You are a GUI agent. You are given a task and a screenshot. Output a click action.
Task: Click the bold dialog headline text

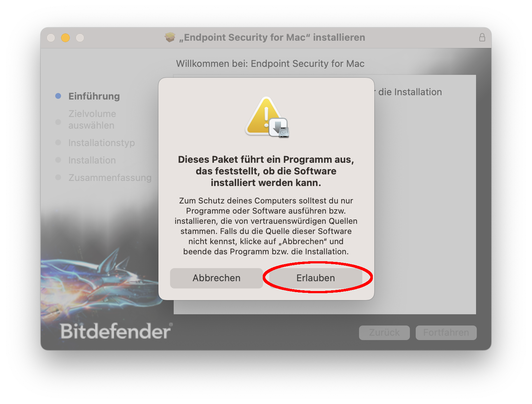(266, 171)
